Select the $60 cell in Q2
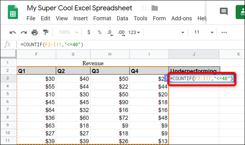 (x=73, y=118)
